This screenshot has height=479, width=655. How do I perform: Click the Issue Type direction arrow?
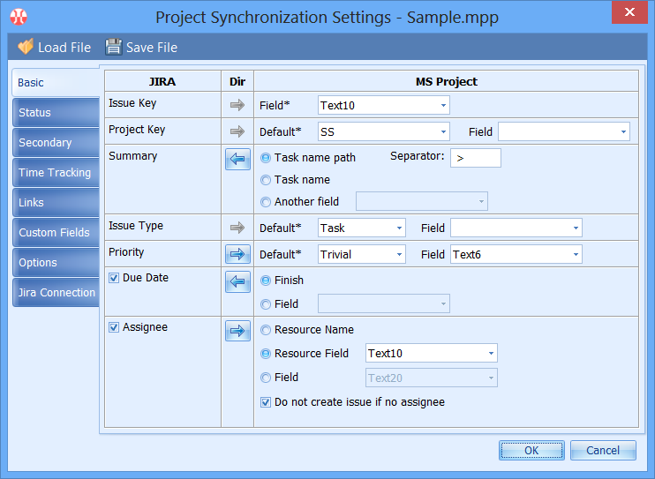(x=237, y=228)
